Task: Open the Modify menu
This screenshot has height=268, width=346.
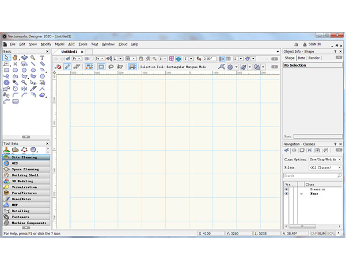Action: [46, 44]
